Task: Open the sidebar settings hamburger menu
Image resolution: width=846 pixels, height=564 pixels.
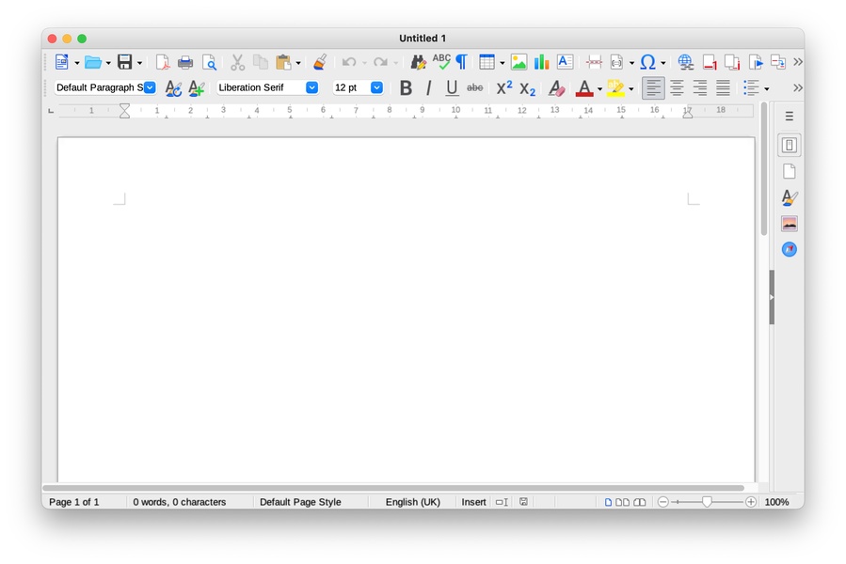Action: tap(789, 117)
